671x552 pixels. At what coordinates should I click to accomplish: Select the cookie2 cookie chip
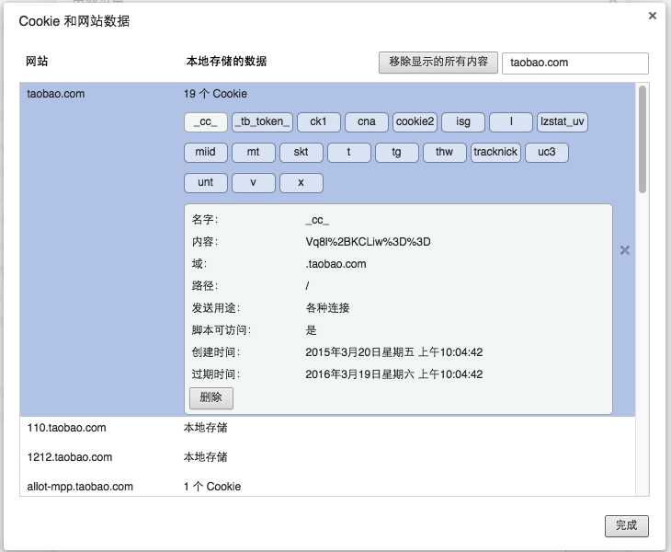(415, 122)
